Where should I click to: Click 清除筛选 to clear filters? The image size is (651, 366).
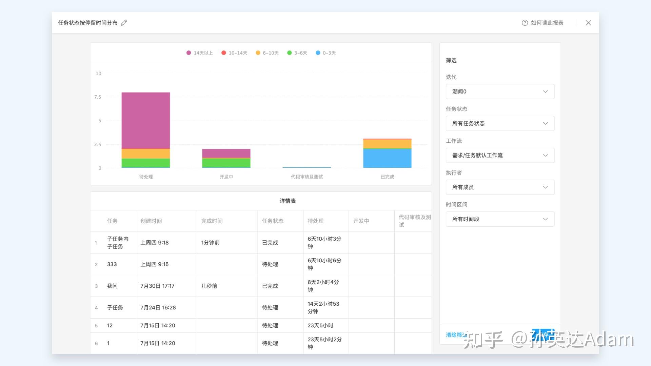[x=456, y=335]
